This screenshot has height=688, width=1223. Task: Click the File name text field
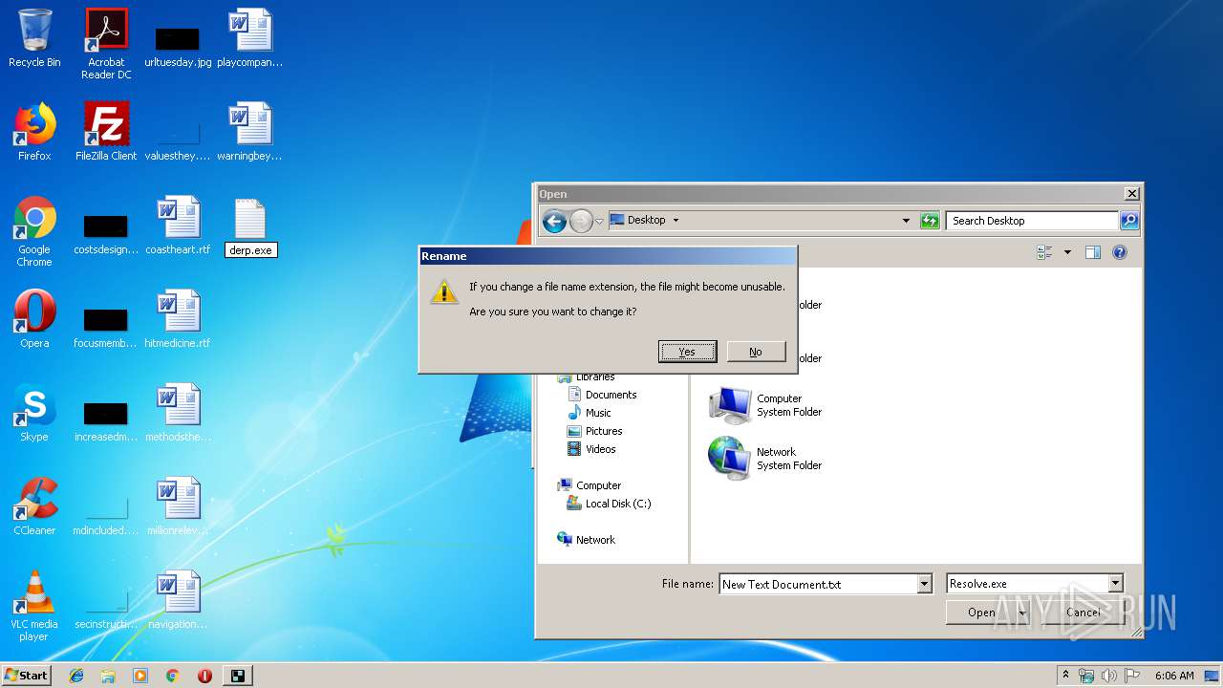pyautogui.click(x=818, y=584)
